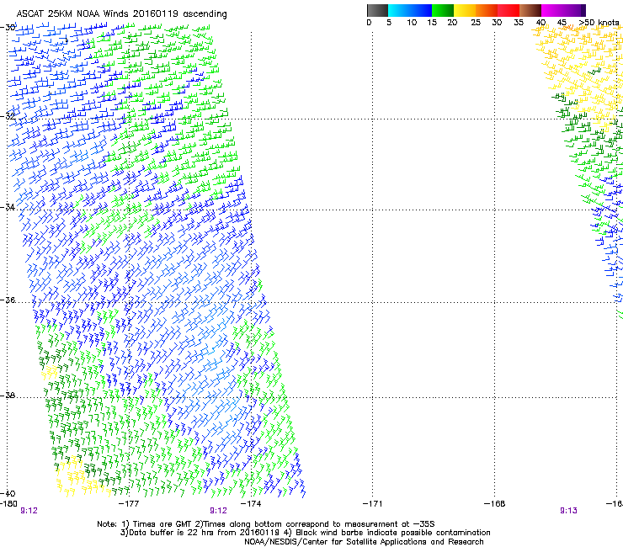Click the -174 longitude axis label
The width and height of the screenshot is (623, 547).
click(x=251, y=504)
